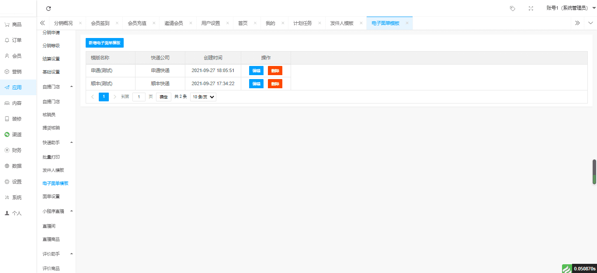Click the refresh icon in the top bar
The height and width of the screenshot is (273, 597).
point(49,8)
